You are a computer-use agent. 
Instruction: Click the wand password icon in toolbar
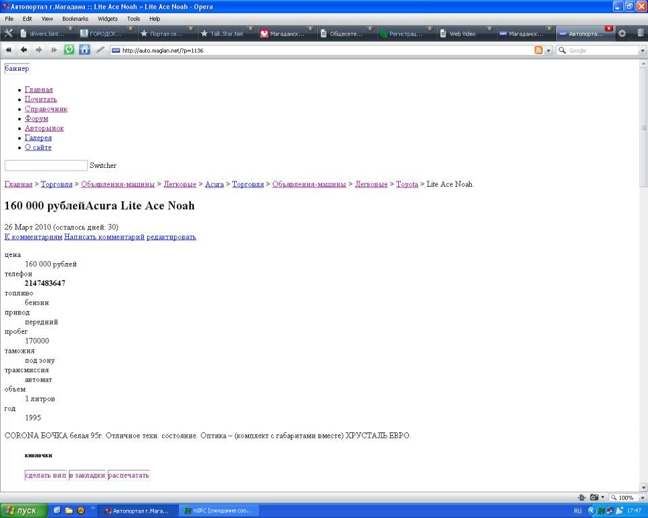click(100, 50)
